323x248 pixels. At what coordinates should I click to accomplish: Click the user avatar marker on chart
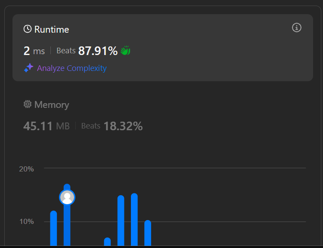67,197
